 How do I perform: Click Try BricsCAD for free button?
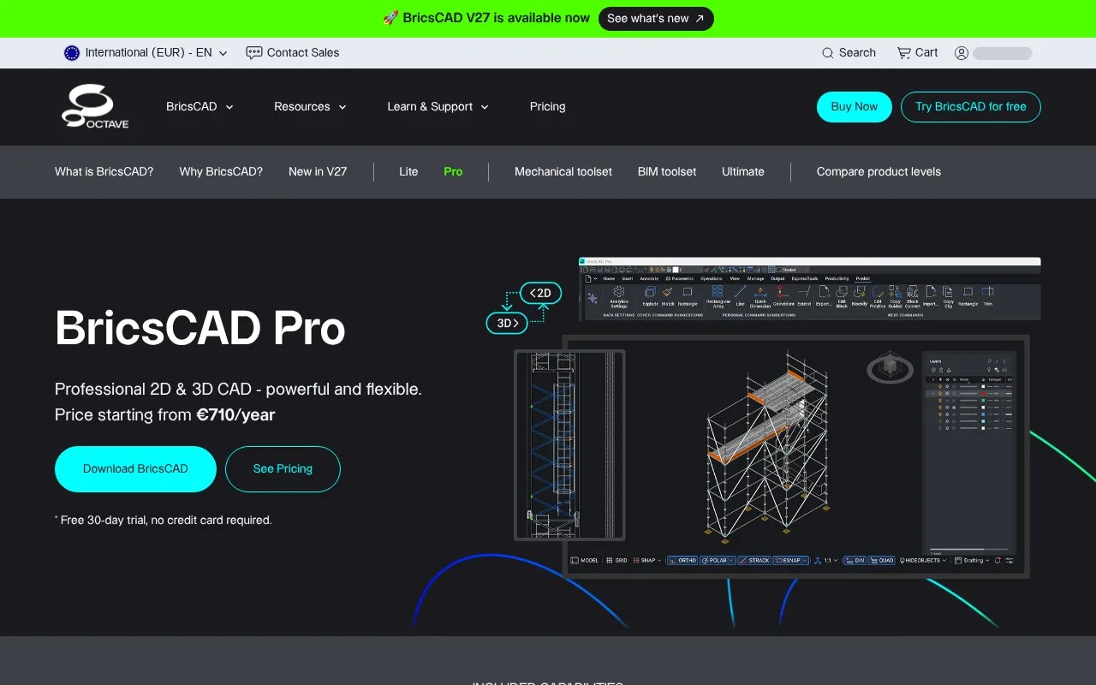[x=971, y=107]
